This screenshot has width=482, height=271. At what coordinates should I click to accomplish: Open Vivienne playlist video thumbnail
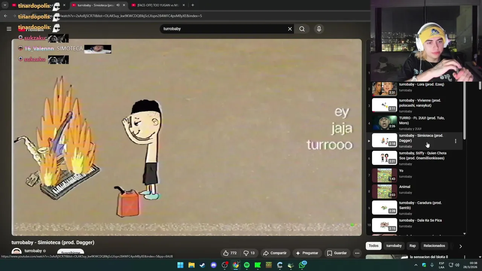point(384,105)
